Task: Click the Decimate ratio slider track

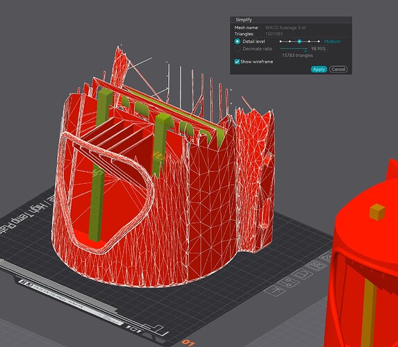Action: click(x=294, y=49)
